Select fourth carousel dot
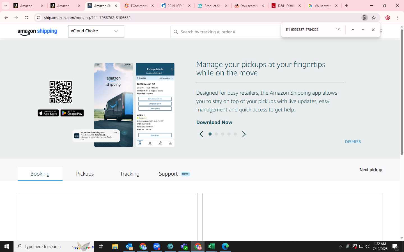 click(229, 134)
